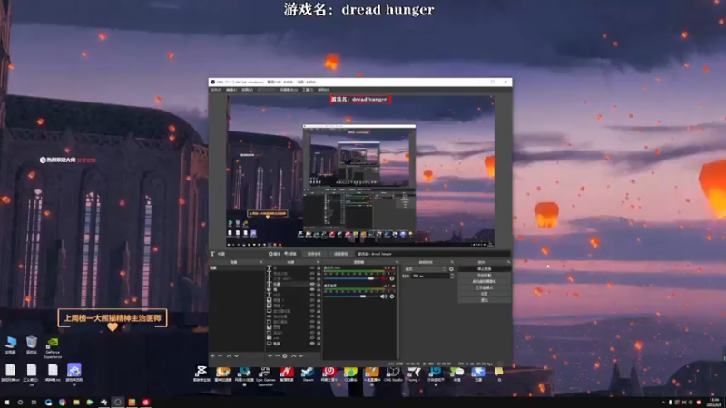Add a new source with the plus icon
The image size is (726, 408).
click(x=270, y=355)
